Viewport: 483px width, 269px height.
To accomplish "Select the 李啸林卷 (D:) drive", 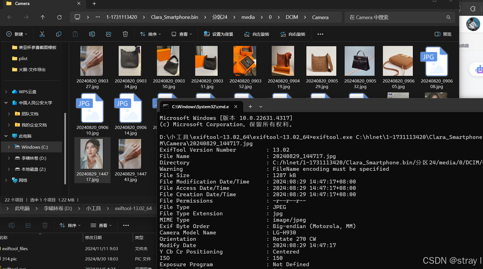I will click(x=30, y=158).
